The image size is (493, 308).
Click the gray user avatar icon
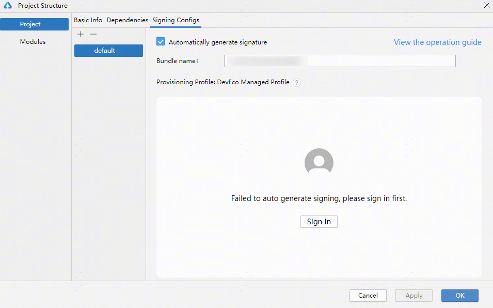pos(319,161)
